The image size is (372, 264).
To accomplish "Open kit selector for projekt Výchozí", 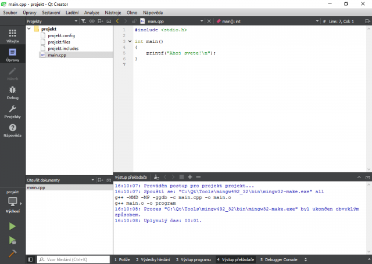I will [x=13, y=201].
